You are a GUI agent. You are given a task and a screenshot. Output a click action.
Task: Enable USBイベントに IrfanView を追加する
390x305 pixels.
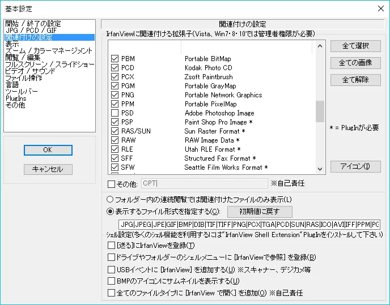point(111,269)
